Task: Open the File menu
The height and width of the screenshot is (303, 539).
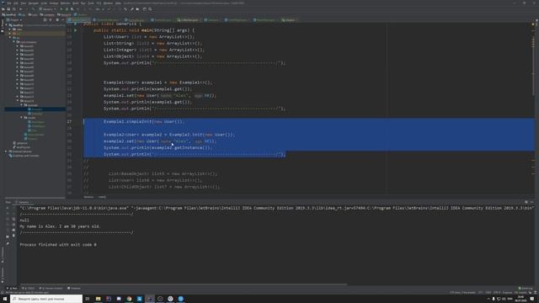Action: tap(9, 3)
